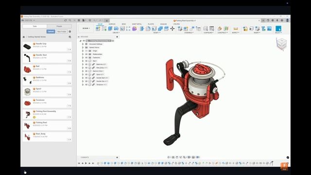Open the purple Create Form tool
The height and width of the screenshot is (175, 311).
pyautogui.click(x=134, y=29)
